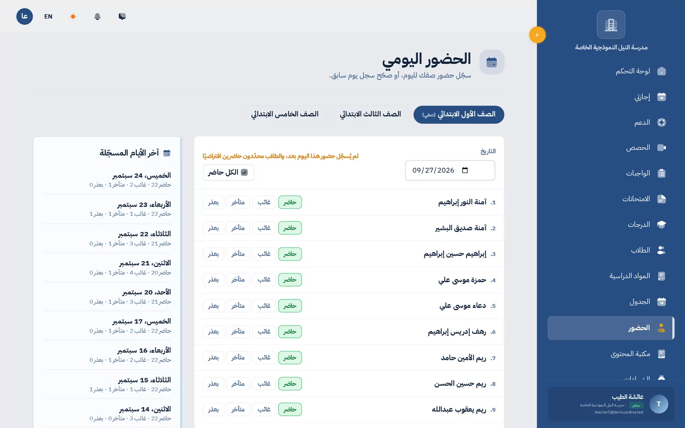Screen dimensions: 685x428
Task: Mark ريم يعقوب عبدالله as excused
Action: (x=213, y=409)
